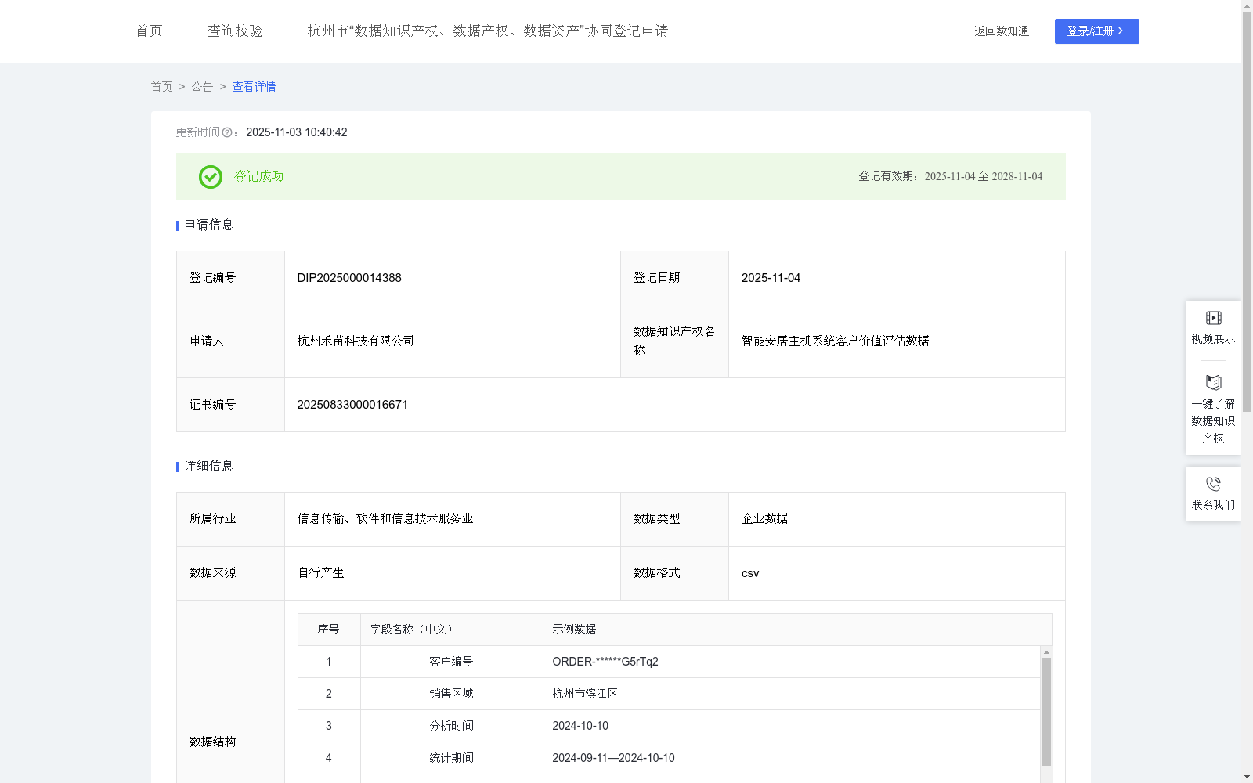Click the 登记有效期 validity period text
Viewport: 1253px width, 783px height.
(x=951, y=176)
